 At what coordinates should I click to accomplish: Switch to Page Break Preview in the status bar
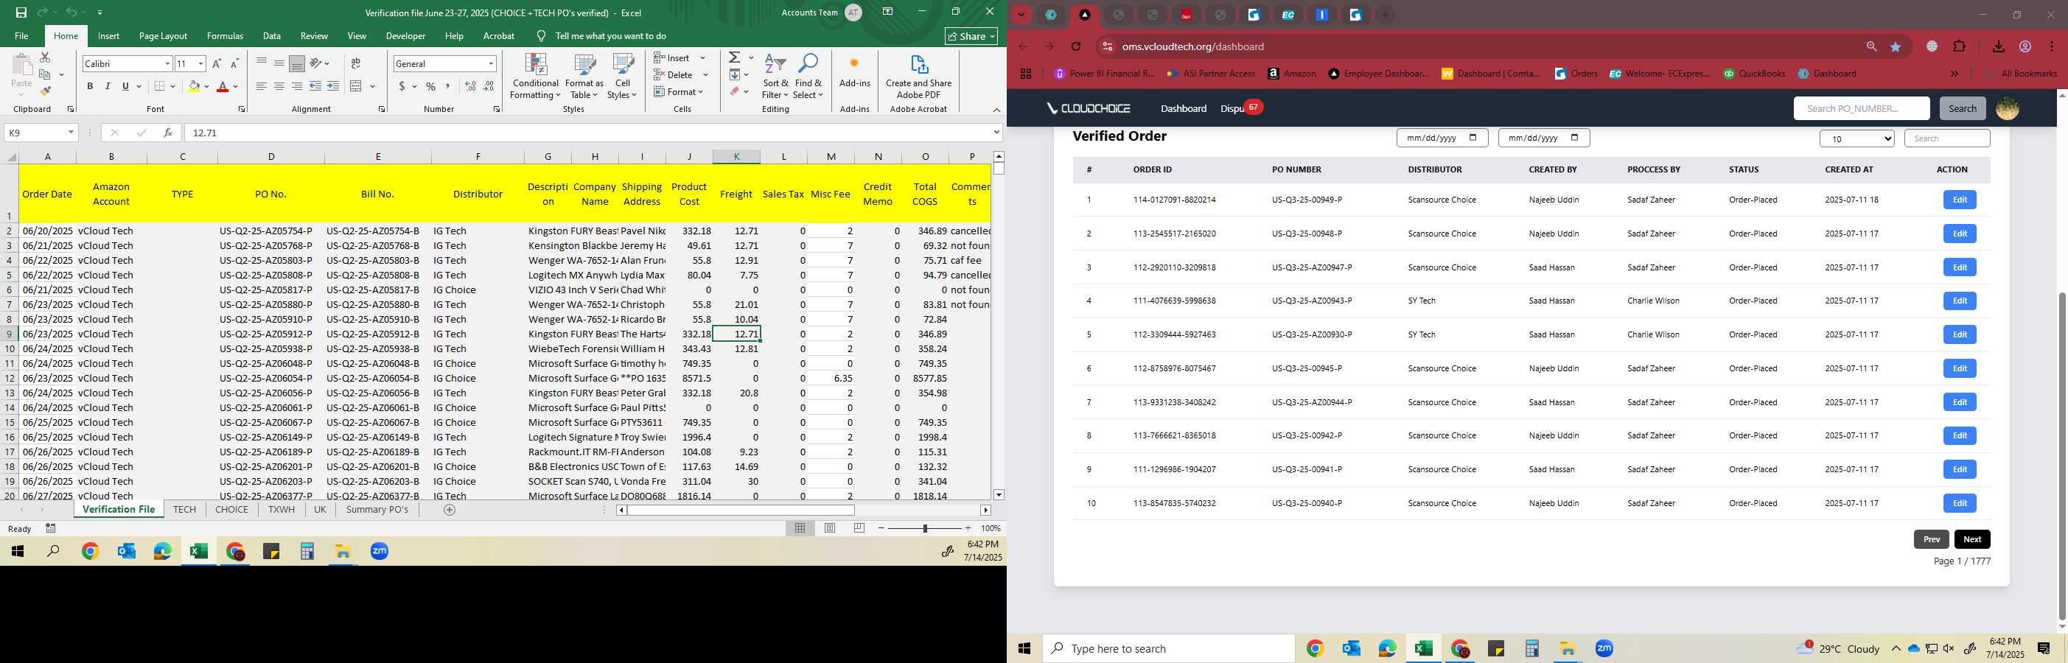tap(860, 528)
